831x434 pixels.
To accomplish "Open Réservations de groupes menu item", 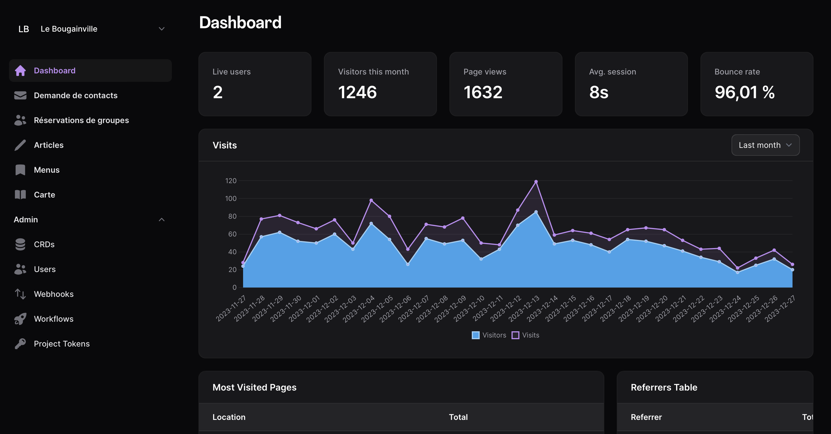I will [81, 120].
